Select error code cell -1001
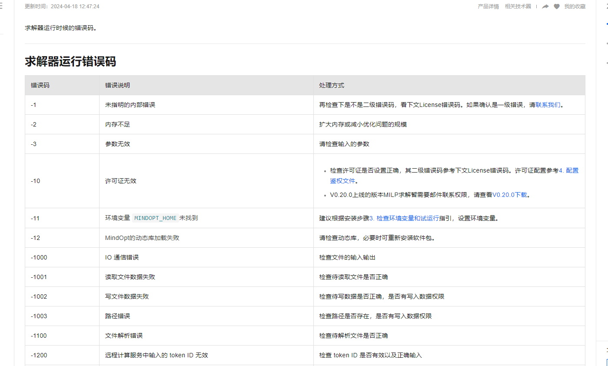This screenshot has height=366, width=608. pos(62,277)
